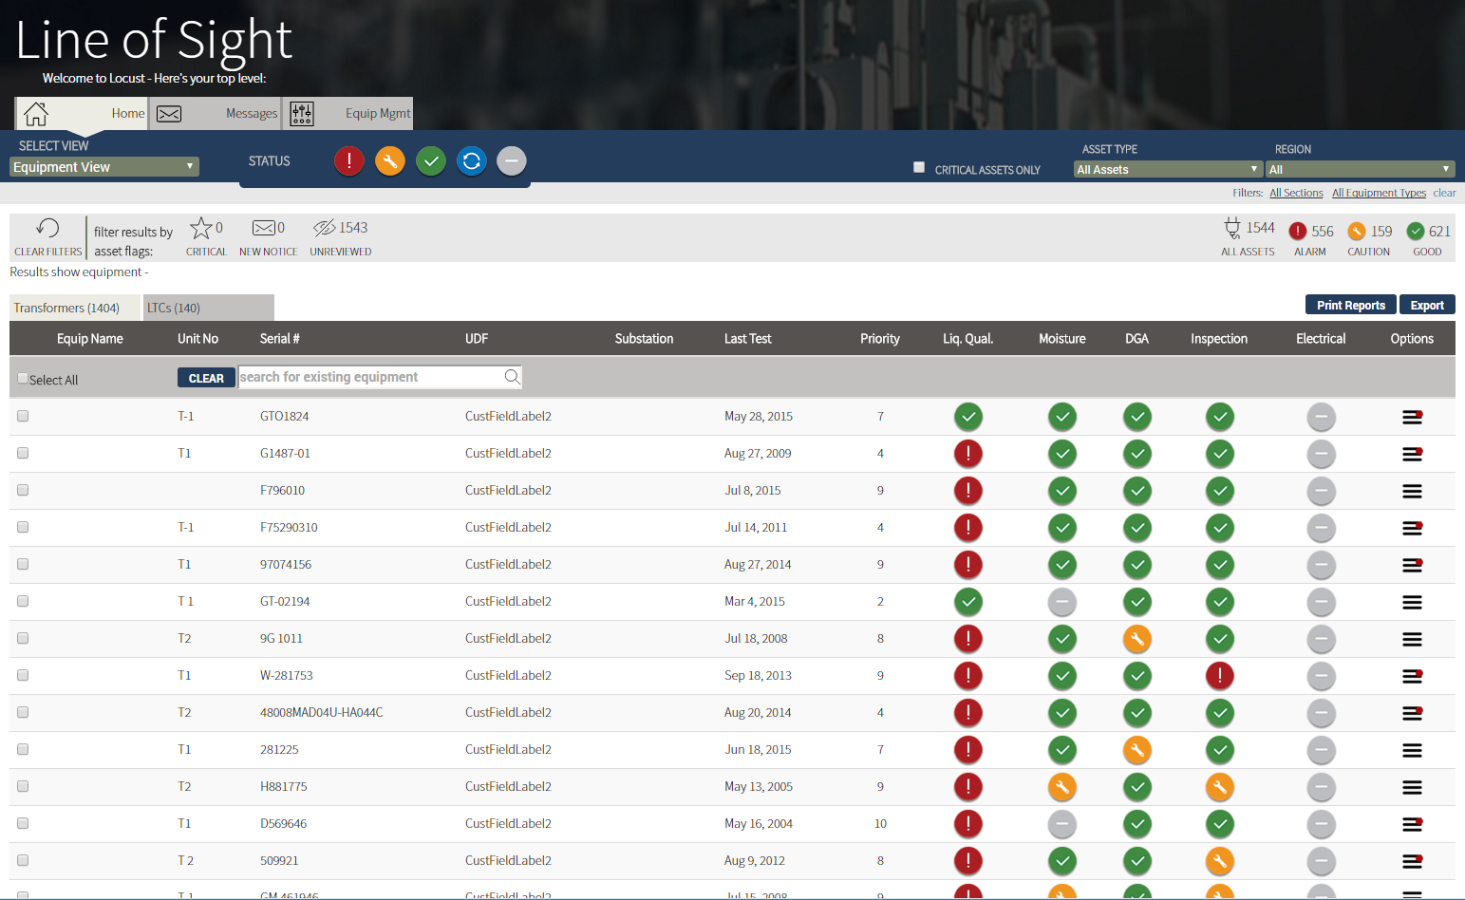Click the green check Good status filter
Viewport: 1465px width, 900px height.
pyautogui.click(x=430, y=160)
